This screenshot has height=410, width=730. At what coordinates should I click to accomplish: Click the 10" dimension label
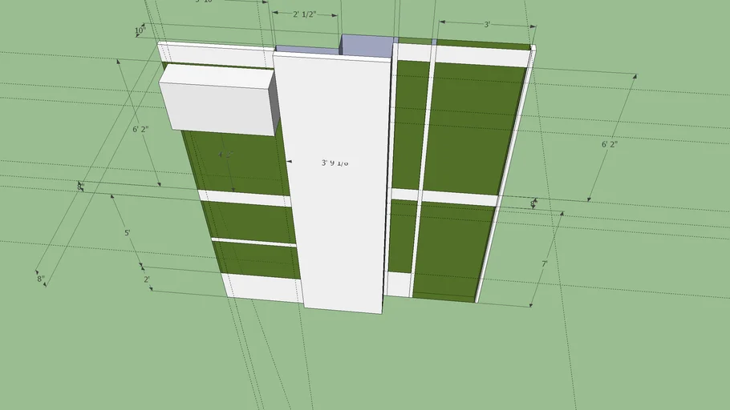tap(140, 31)
